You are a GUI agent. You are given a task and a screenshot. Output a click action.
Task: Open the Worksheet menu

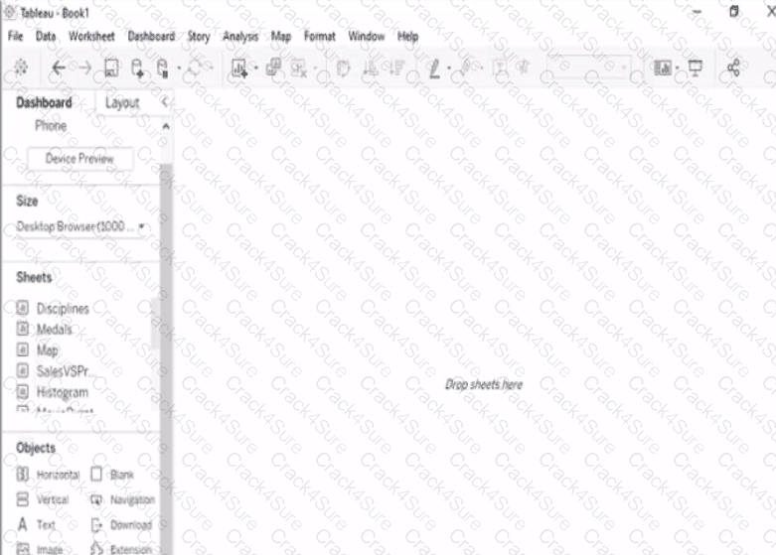click(91, 36)
